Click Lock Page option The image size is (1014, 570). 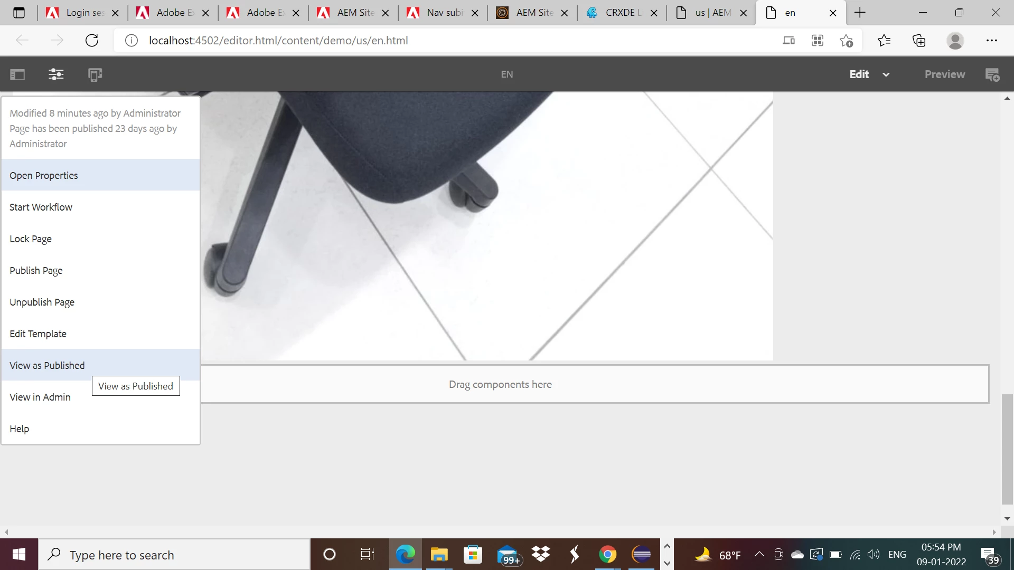(x=31, y=239)
